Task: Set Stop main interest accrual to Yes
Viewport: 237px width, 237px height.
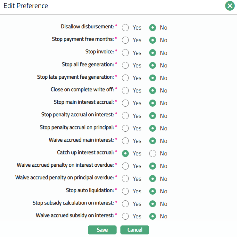Action: (126, 103)
